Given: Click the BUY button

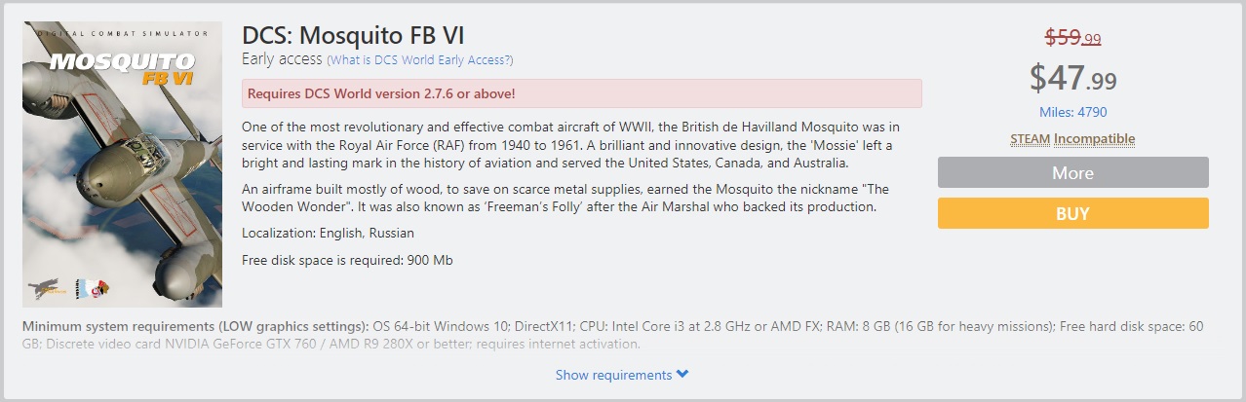Looking at the screenshot, I should pyautogui.click(x=1072, y=213).
